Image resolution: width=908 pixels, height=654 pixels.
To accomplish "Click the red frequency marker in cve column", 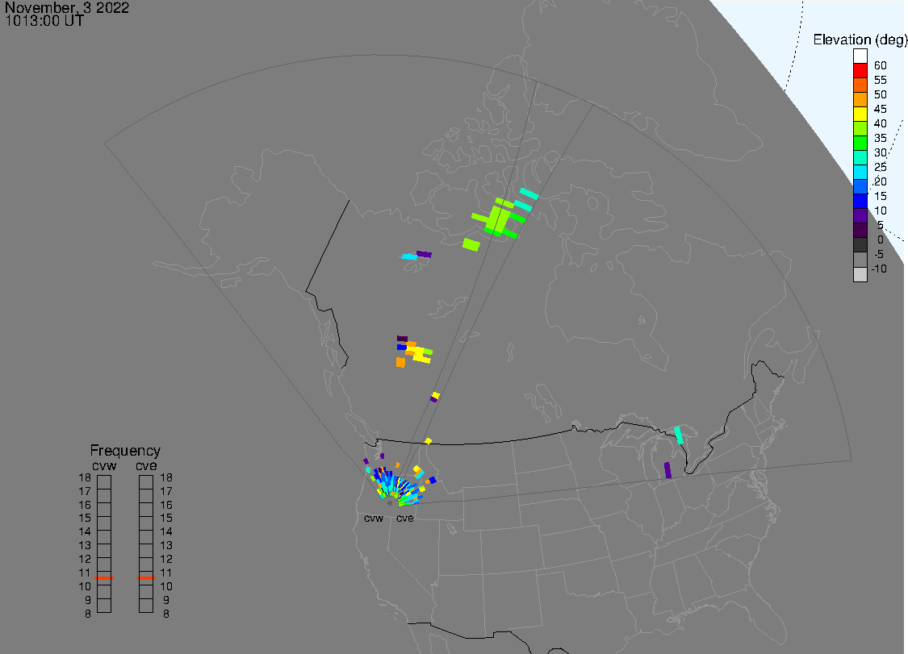I will click(x=146, y=578).
